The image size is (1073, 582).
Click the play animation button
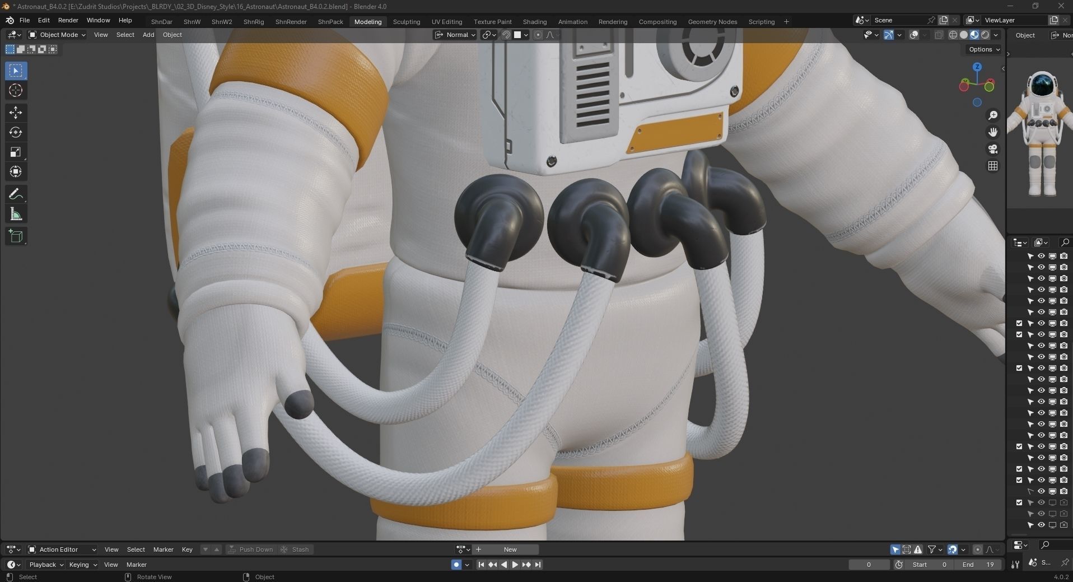pos(515,565)
